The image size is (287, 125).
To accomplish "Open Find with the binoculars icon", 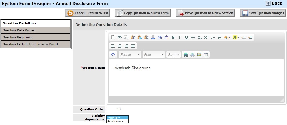I will coord(160,37).
